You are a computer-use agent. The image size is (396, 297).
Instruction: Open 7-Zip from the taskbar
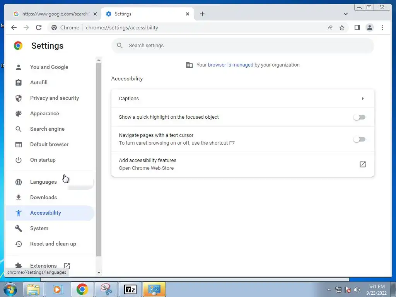click(x=130, y=289)
